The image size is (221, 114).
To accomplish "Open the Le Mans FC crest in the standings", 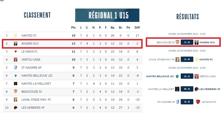I will [15, 52].
